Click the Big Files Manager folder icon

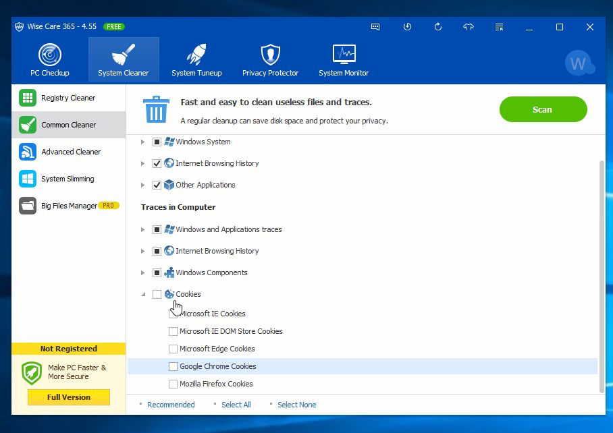coord(28,206)
